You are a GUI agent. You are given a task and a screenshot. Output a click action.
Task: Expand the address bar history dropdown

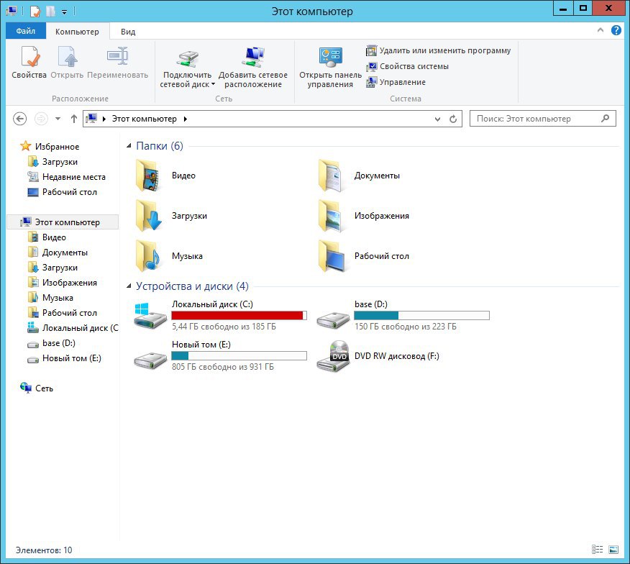pos(437,119)
